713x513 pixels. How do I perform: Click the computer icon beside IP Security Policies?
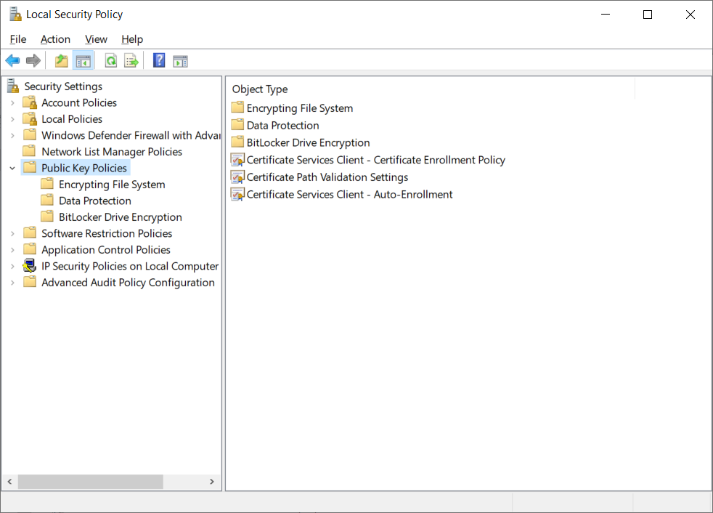click(x=30, y=266)
